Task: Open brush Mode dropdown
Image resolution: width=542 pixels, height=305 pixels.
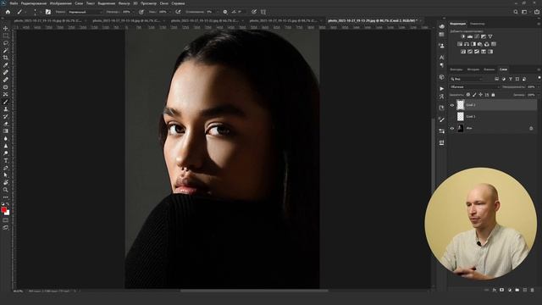Action: (x=85, y=12)
